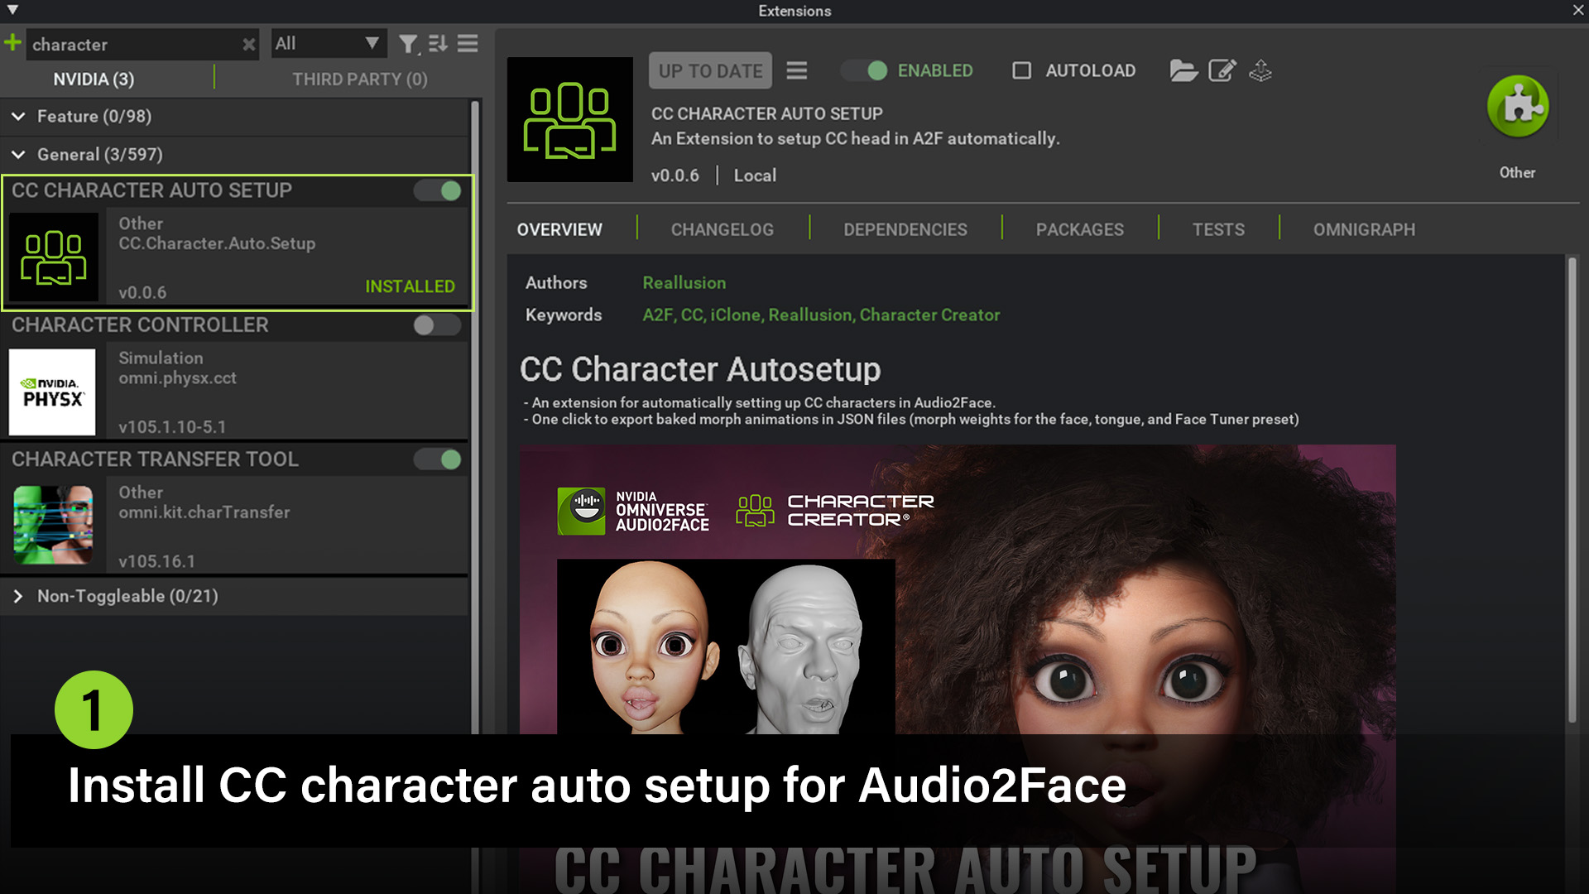Expand the Non-Toggleable section

pyautogui.click(x=17, y=596)
